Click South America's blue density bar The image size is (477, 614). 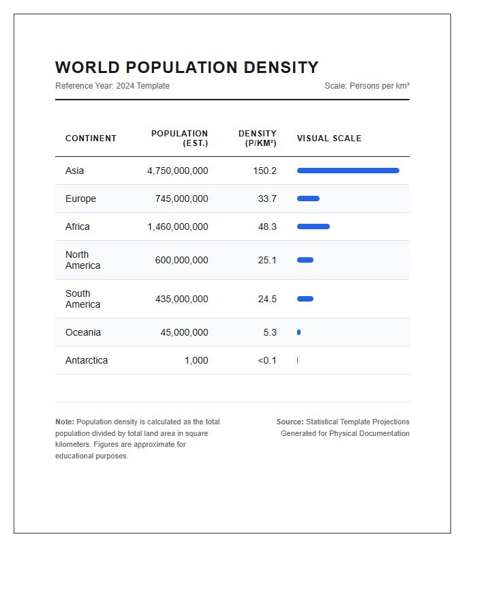click(x=305, y=299)
